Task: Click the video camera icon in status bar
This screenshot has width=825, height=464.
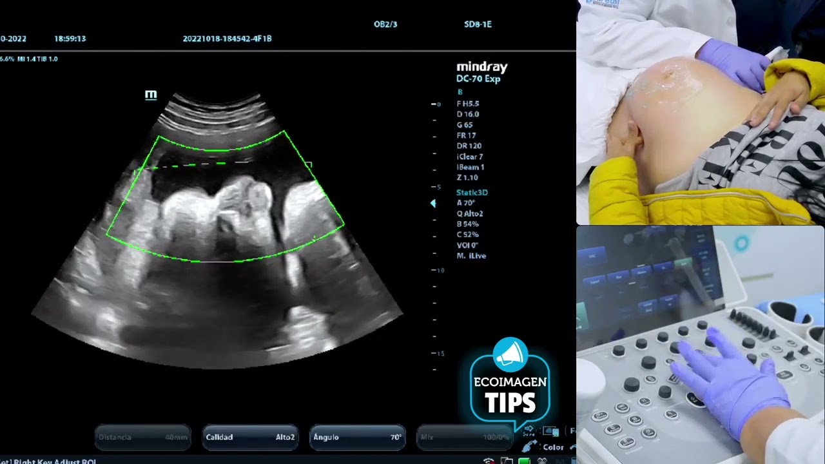Action: point(543,461)
